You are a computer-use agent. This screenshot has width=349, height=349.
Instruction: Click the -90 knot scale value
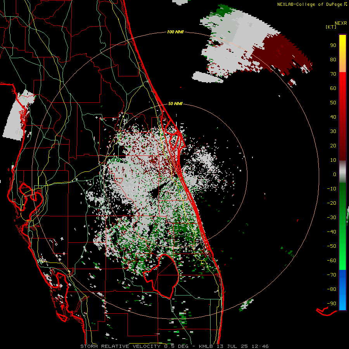[x=332, y=304]
